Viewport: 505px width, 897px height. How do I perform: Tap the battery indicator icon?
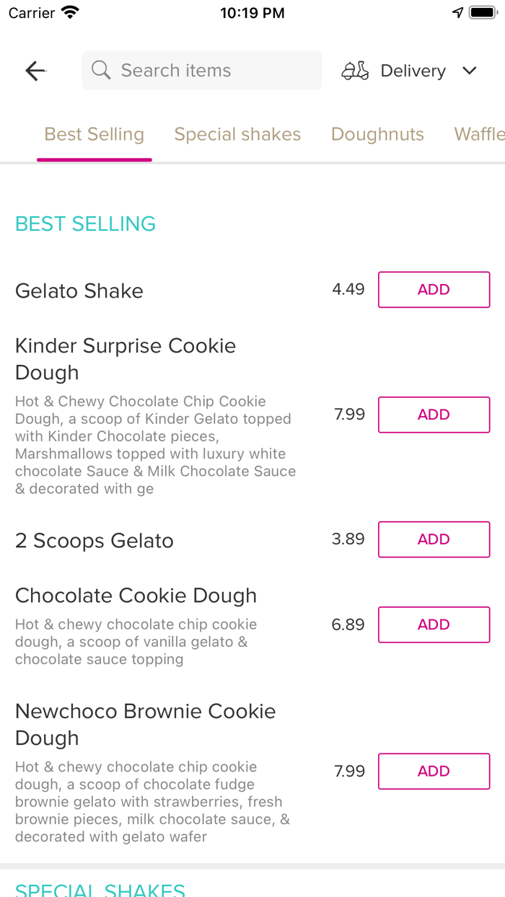pos(482,12)
